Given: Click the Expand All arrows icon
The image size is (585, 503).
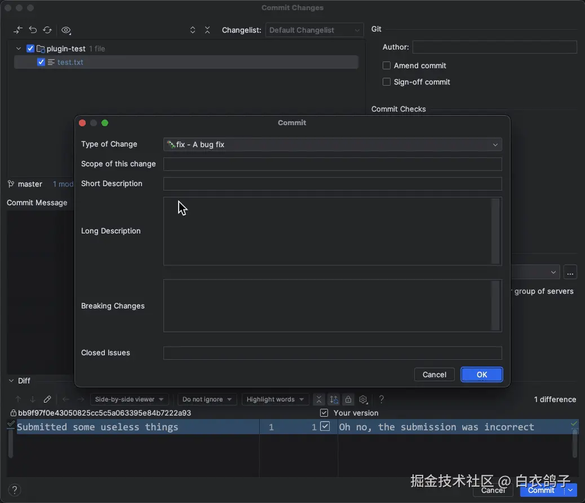Looking at the screenshot, I should pos(193,30).
